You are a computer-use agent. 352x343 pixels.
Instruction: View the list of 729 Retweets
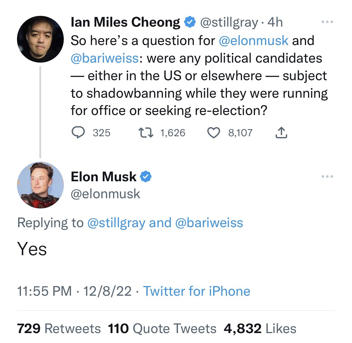(x=59, y=329)
